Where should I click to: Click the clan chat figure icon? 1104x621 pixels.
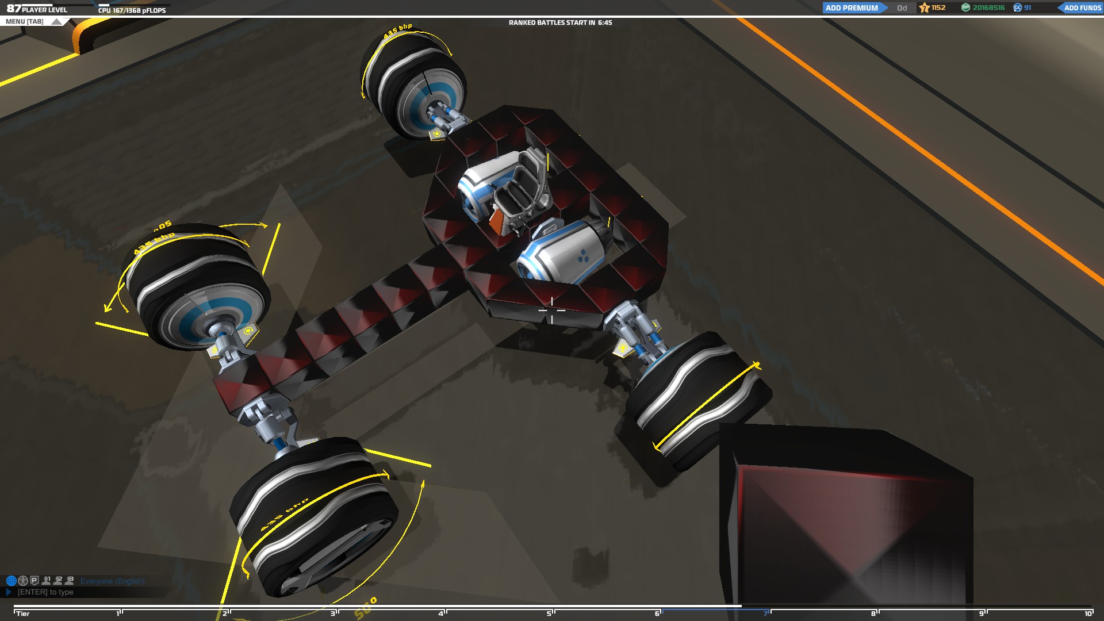(x=23, y=581)
